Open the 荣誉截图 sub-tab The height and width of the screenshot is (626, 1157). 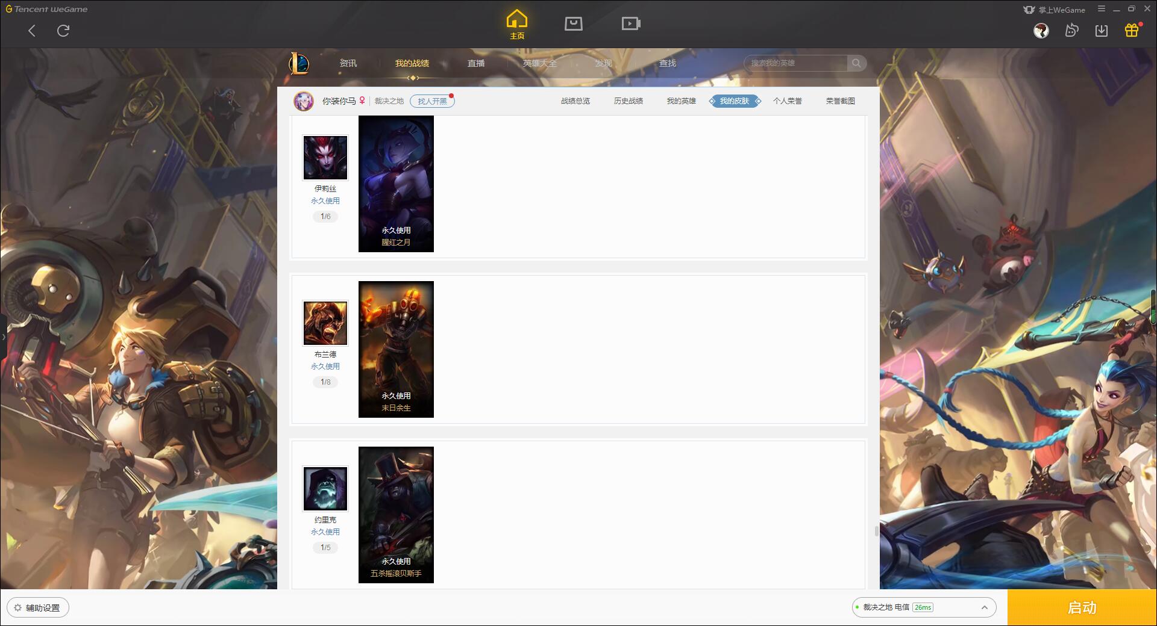[841, 101]
